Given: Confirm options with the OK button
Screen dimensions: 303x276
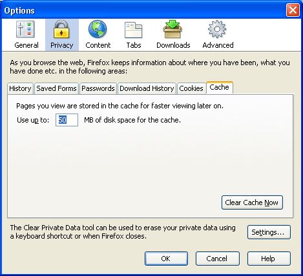Looking at the screenshot, I should coord(166,259).
